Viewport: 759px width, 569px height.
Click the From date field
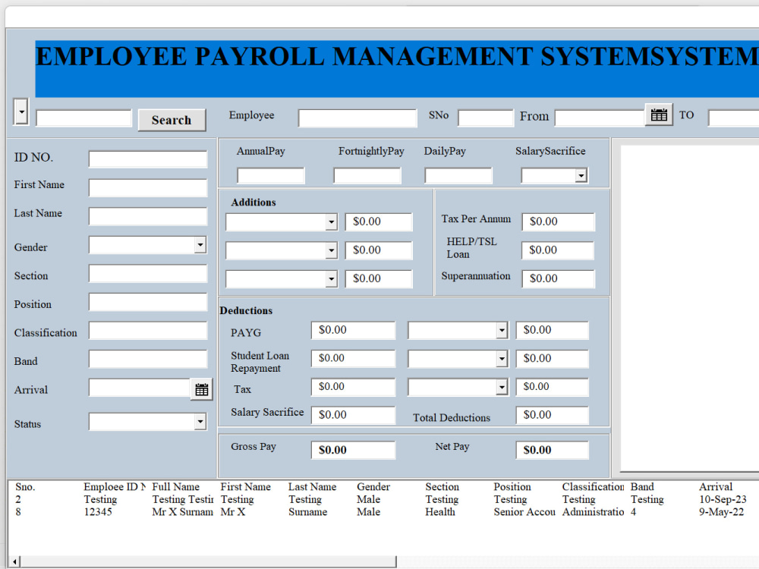click(600, 118)
